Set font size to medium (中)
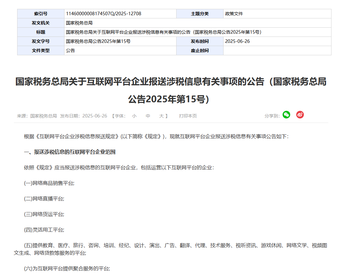This screenshot has height=275, width=341. [148, 116]
